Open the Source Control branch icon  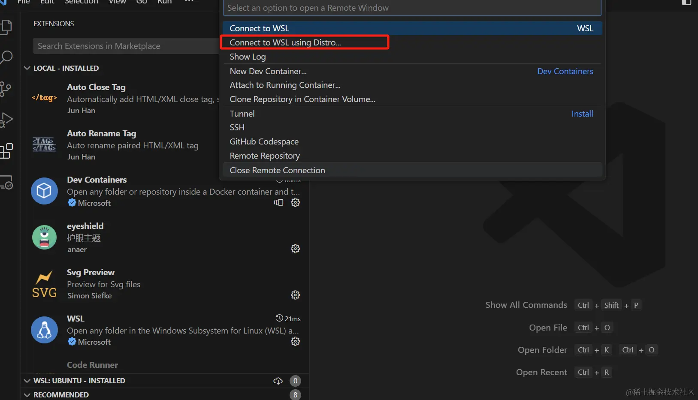6,89
